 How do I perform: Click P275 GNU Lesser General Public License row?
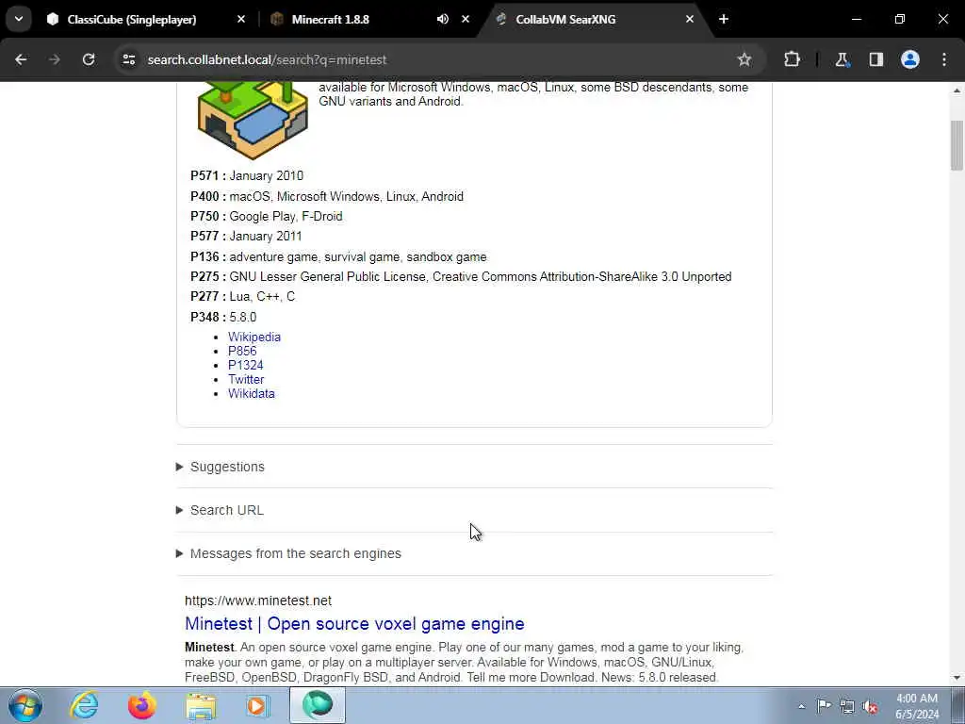coord(461,276)
